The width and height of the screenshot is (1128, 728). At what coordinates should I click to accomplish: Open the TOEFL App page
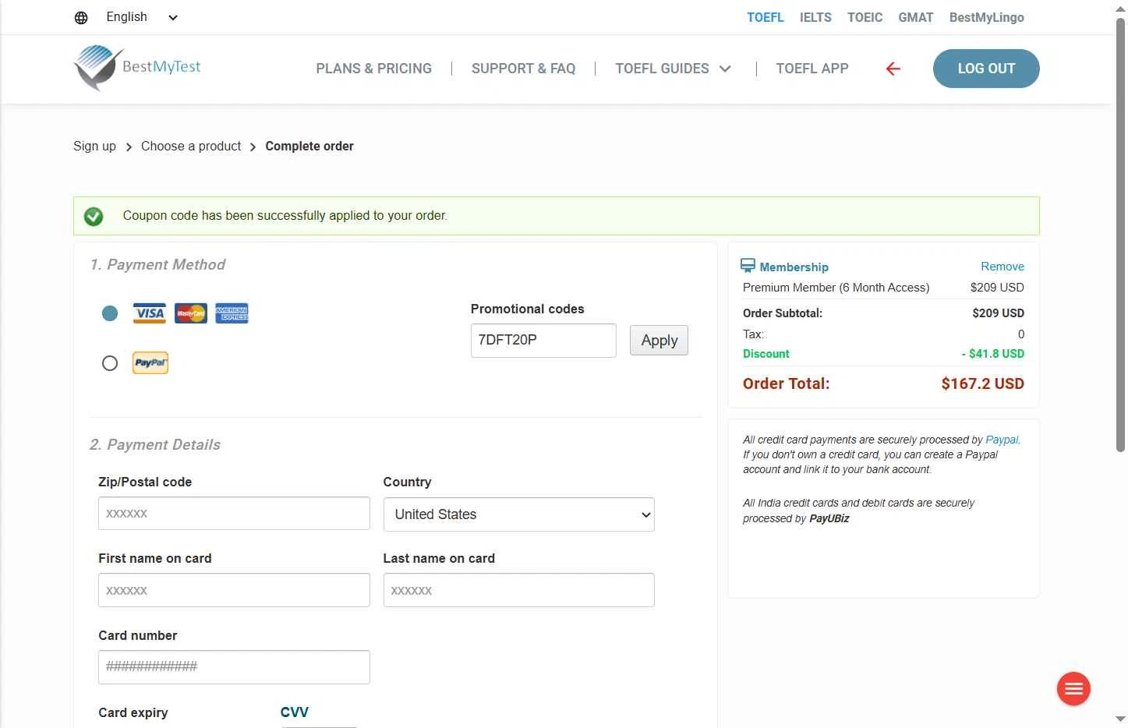812,69
